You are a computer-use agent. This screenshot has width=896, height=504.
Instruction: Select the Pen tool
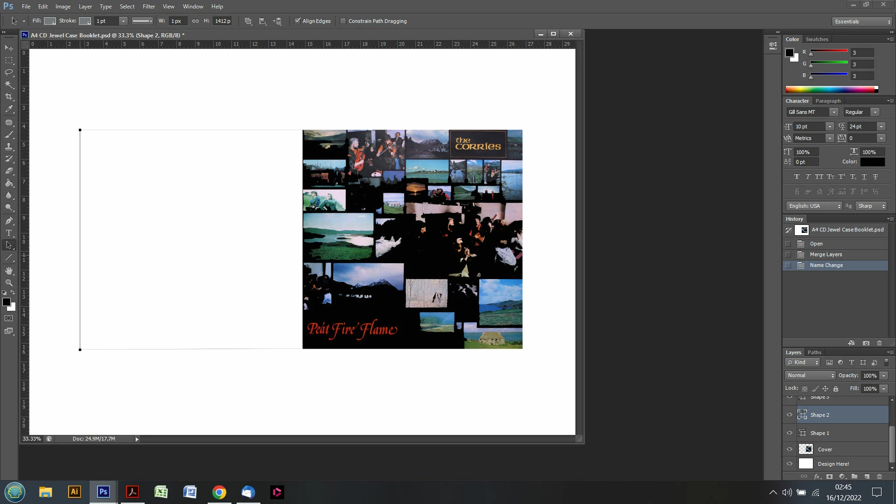(x=9, y=220)
